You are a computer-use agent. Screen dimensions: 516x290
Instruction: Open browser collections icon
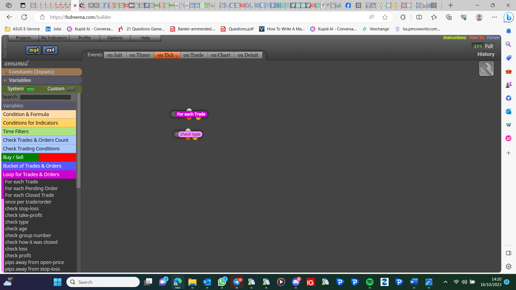[449, 17]
